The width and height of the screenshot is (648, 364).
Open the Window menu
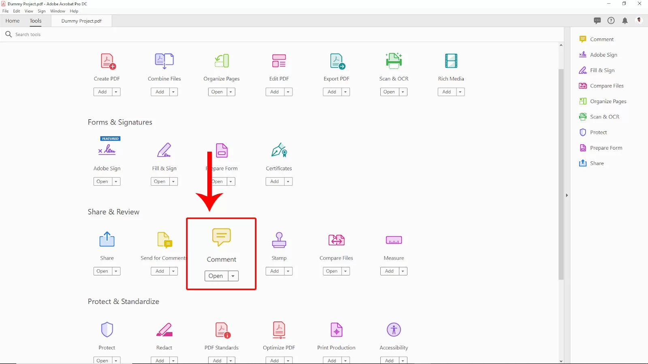click(58, 11)
